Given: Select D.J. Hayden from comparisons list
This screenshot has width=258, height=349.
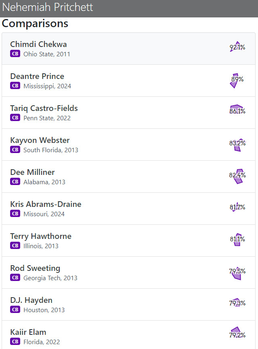Looking at the screenshot, I should pyautogui.click(x=128, y=305).
